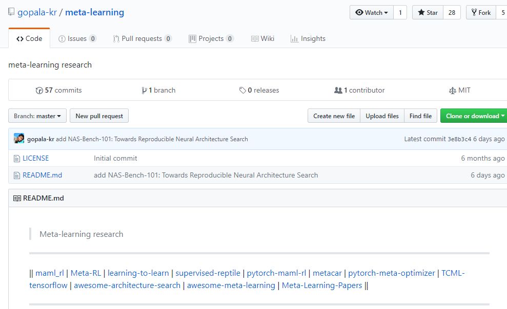Click the branch icon next to 1 branch

tap(145, 91)
